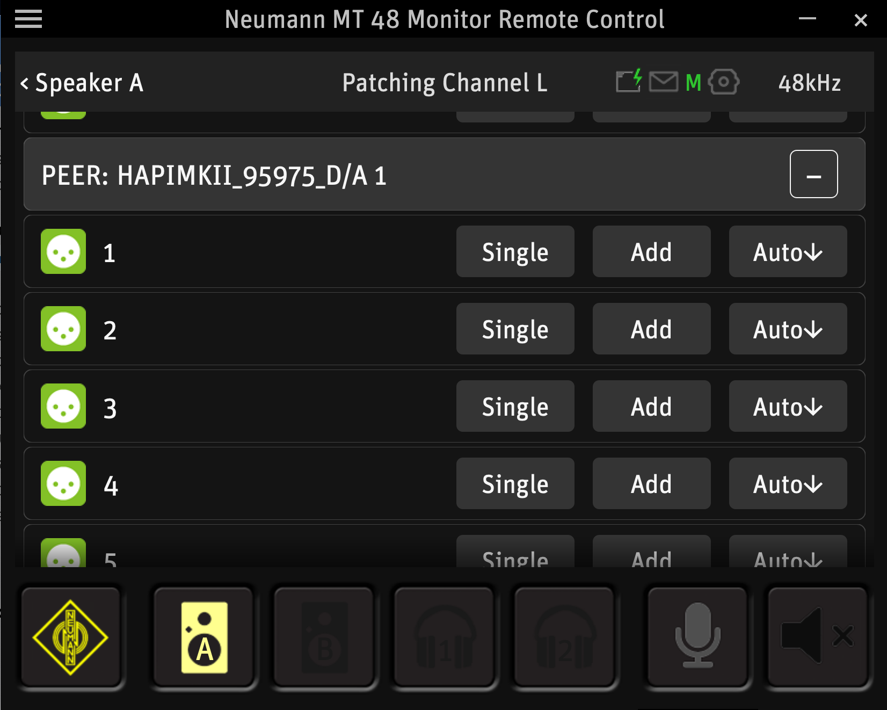Toggle the talkback microphone

coord(697,637)
